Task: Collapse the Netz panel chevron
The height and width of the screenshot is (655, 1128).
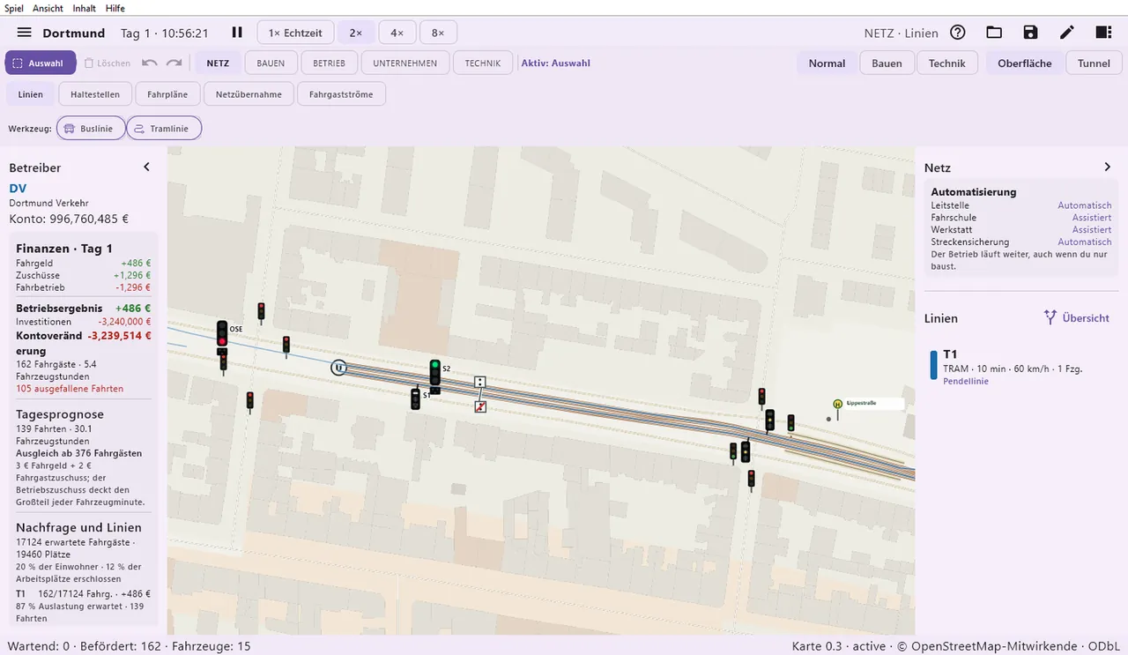Action: [1108, 167]
